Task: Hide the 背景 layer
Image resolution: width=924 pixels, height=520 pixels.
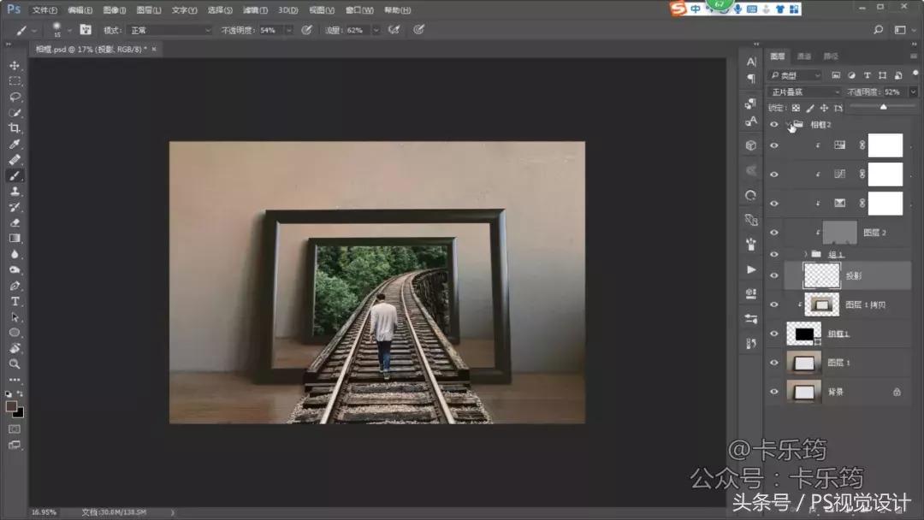Action: (774, 392)
